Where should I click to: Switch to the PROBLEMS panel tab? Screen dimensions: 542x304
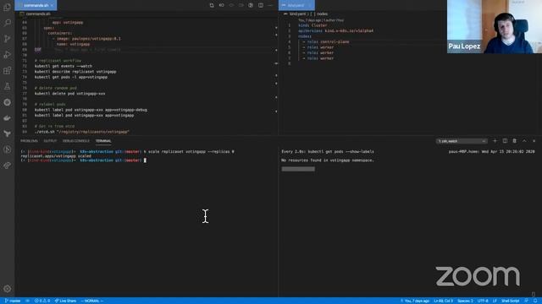(29, 141)
